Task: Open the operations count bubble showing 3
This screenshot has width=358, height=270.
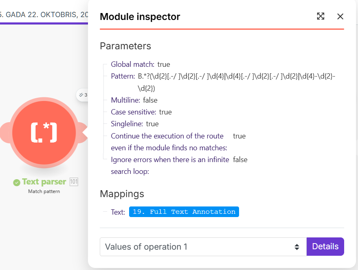Action: pos(83,95)
